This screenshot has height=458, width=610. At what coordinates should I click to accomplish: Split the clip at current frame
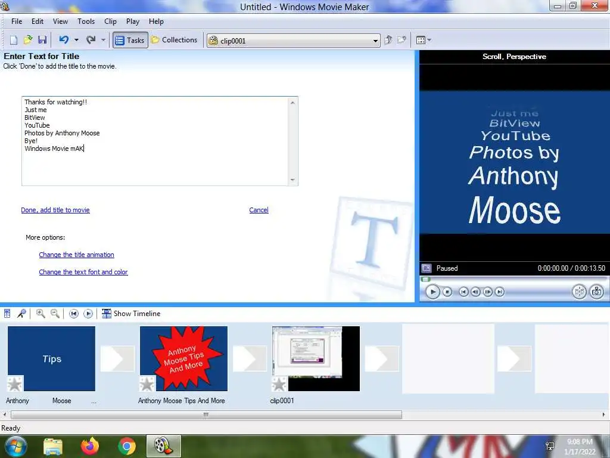pos(579,292)
